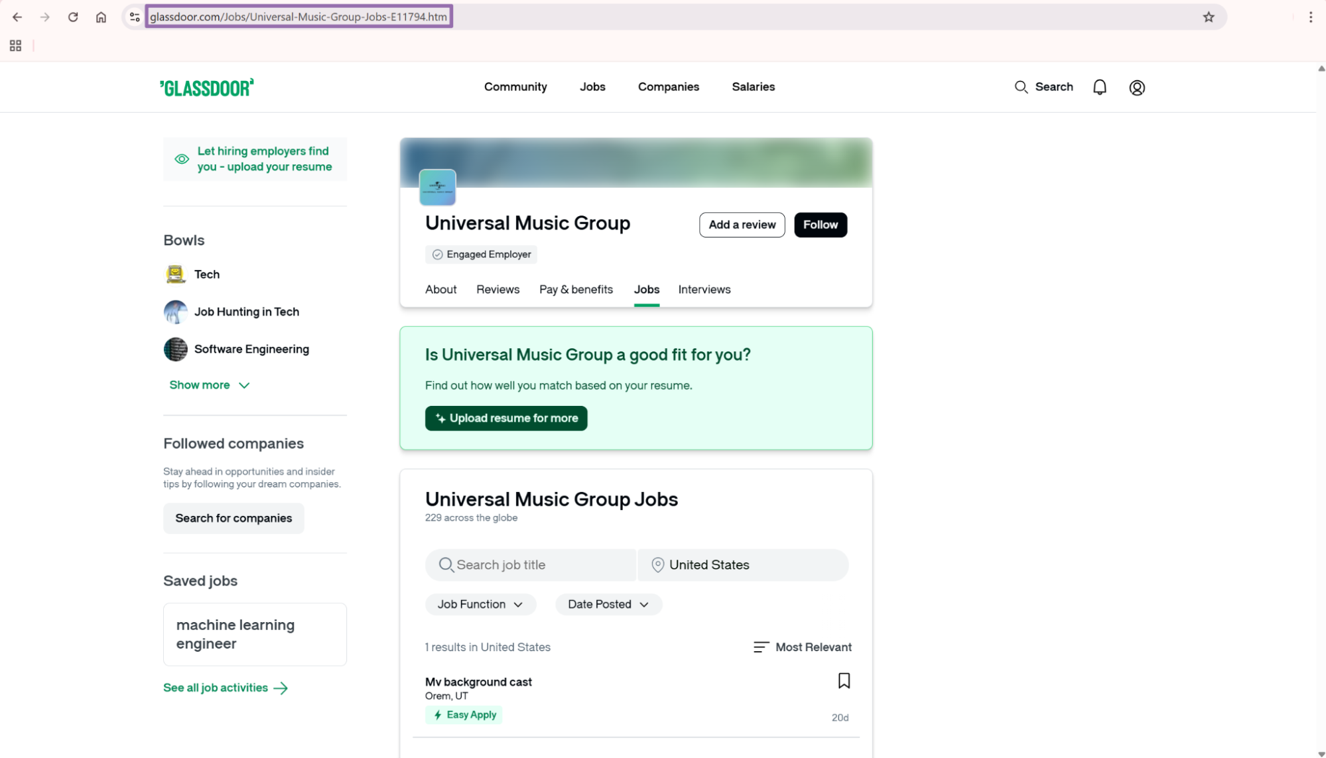The height and width of the screenshot is (758, 1326).
Task: Open the user profile account icon
Action: pos(1137,88)
